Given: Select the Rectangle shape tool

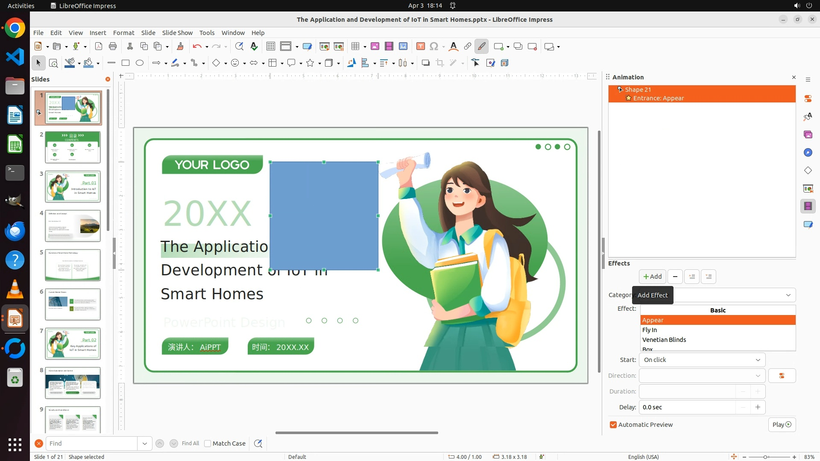Looking at the screenshot, I should pyautogui.click(x=126, y=63).
